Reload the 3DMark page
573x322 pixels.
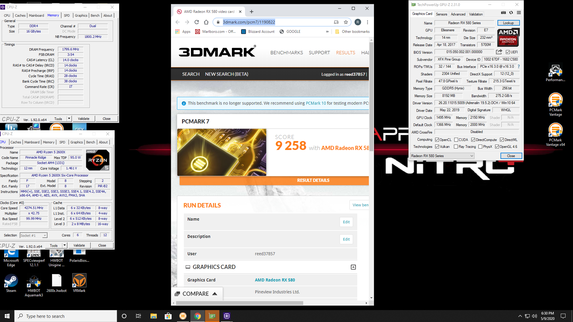[x=196, y=22]
